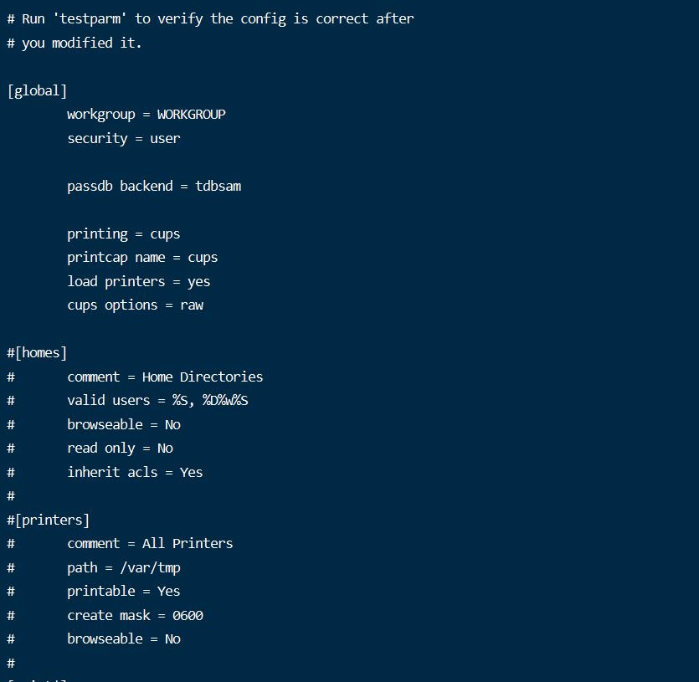Click 'printable = Yes' line
Viewport: 699px width, 682px height.
(x=124, y=591)
